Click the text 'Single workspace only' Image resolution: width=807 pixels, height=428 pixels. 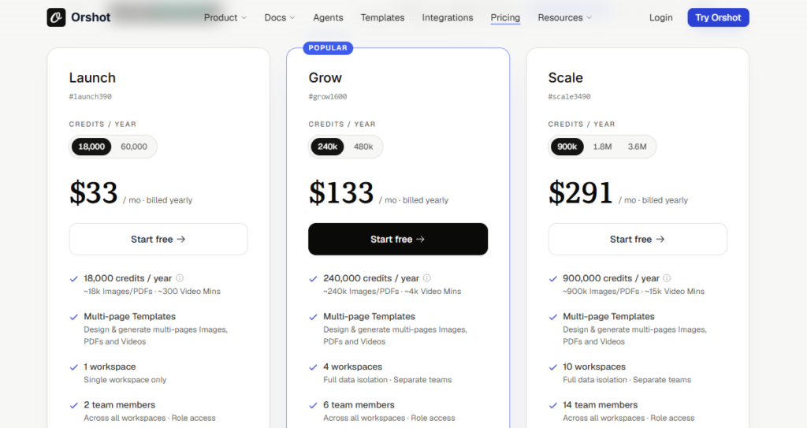pos(125,380)
